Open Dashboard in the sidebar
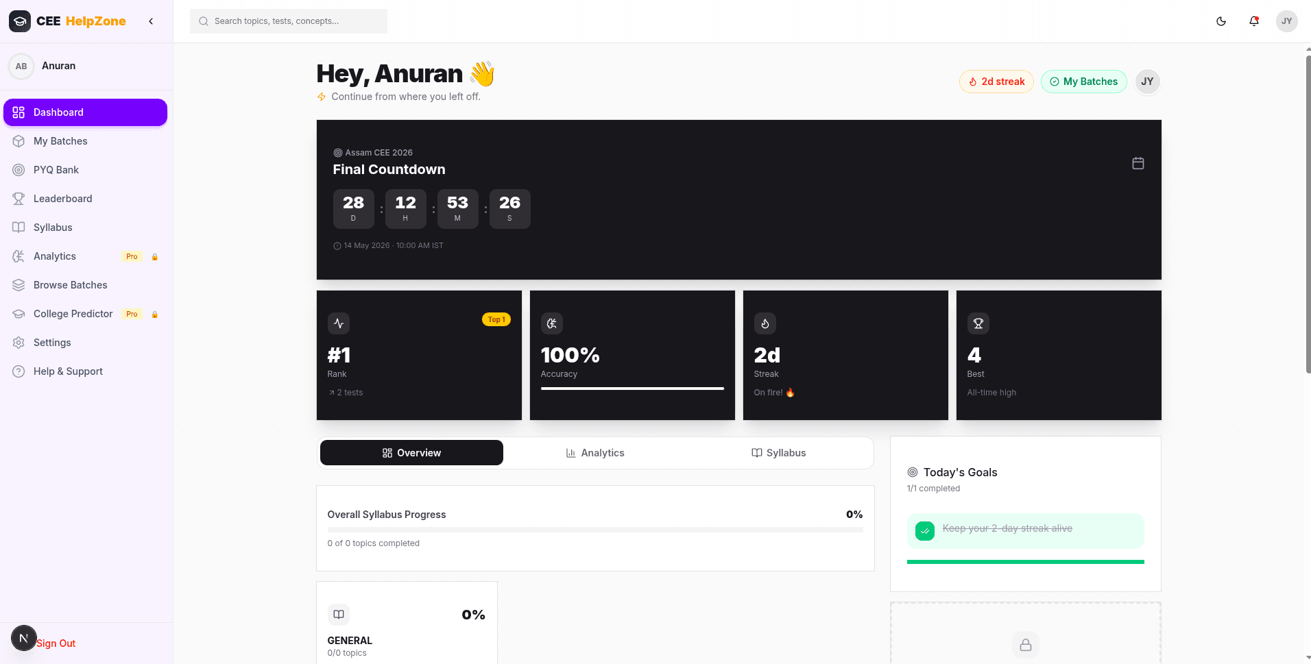The height and width of the screenshot is (664, 1311). [x=85, y=112]
